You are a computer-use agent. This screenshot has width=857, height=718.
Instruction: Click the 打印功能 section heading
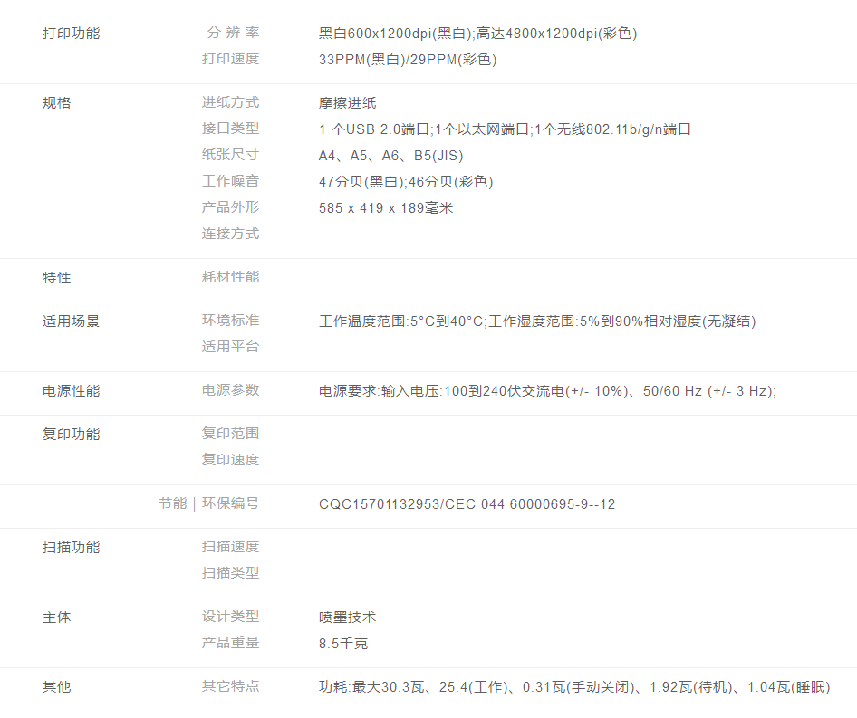point(71,34)
